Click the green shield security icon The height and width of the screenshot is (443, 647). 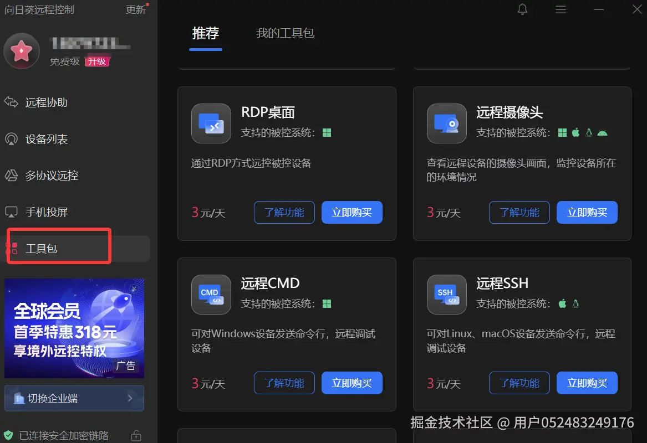[8, 435]
